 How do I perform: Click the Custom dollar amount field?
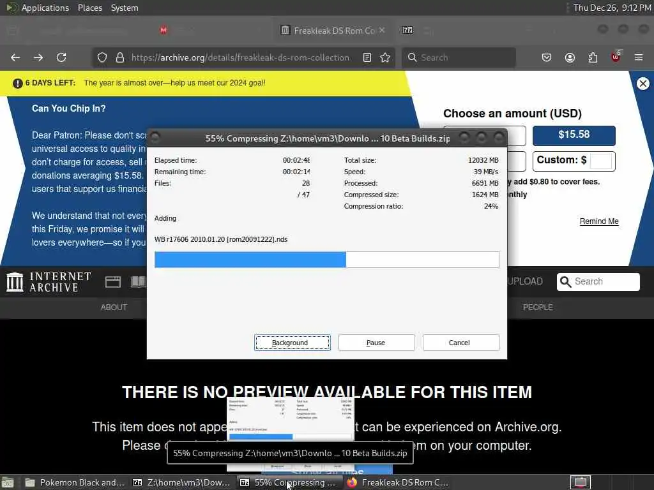(601, 161)
